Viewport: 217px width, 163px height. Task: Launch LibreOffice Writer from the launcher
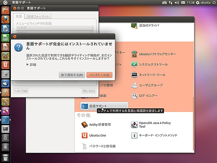pyautogui.click(x=5, y=29)
